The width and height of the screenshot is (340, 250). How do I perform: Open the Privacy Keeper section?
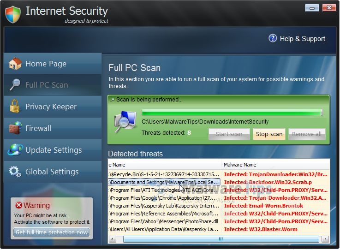(x=51, y=107)
